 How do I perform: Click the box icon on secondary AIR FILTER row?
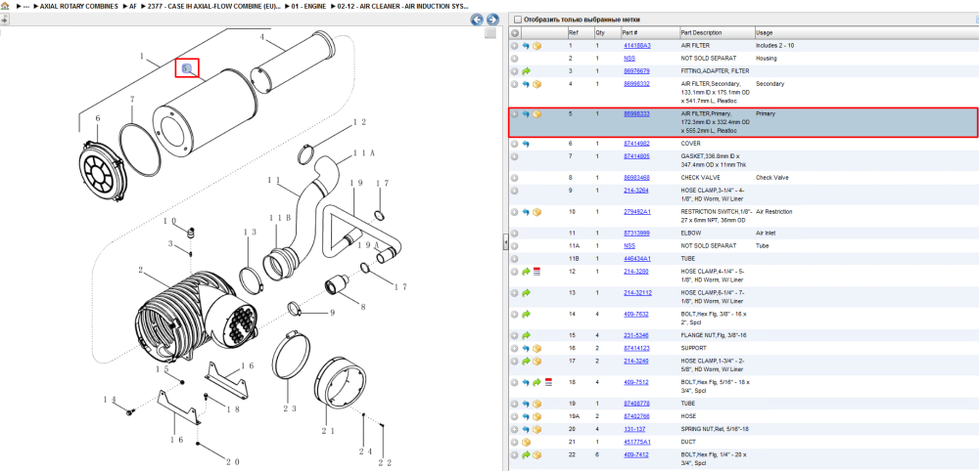pos(536,84)
